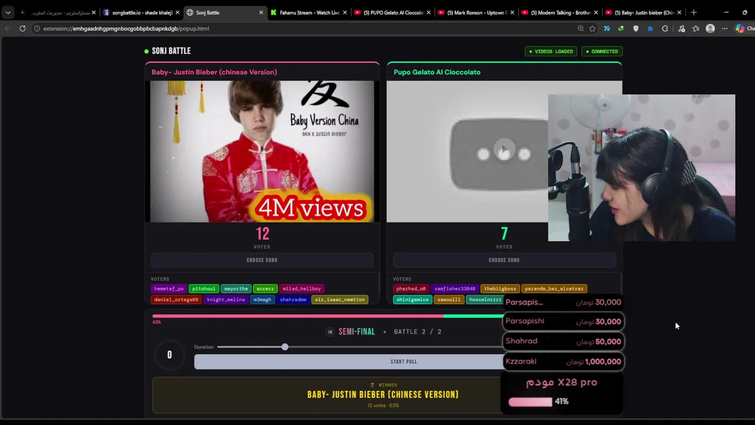755x425 pixels.
Task: Close the Mark Ronson - Uptown tab
Action: [512, 12]
